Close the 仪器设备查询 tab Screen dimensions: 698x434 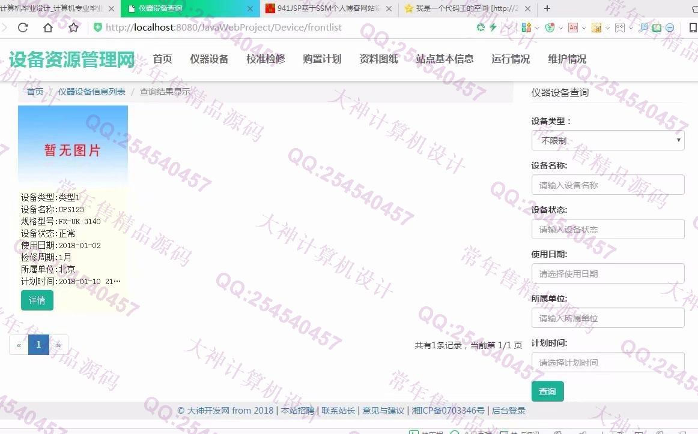click(x=250, y=8)
